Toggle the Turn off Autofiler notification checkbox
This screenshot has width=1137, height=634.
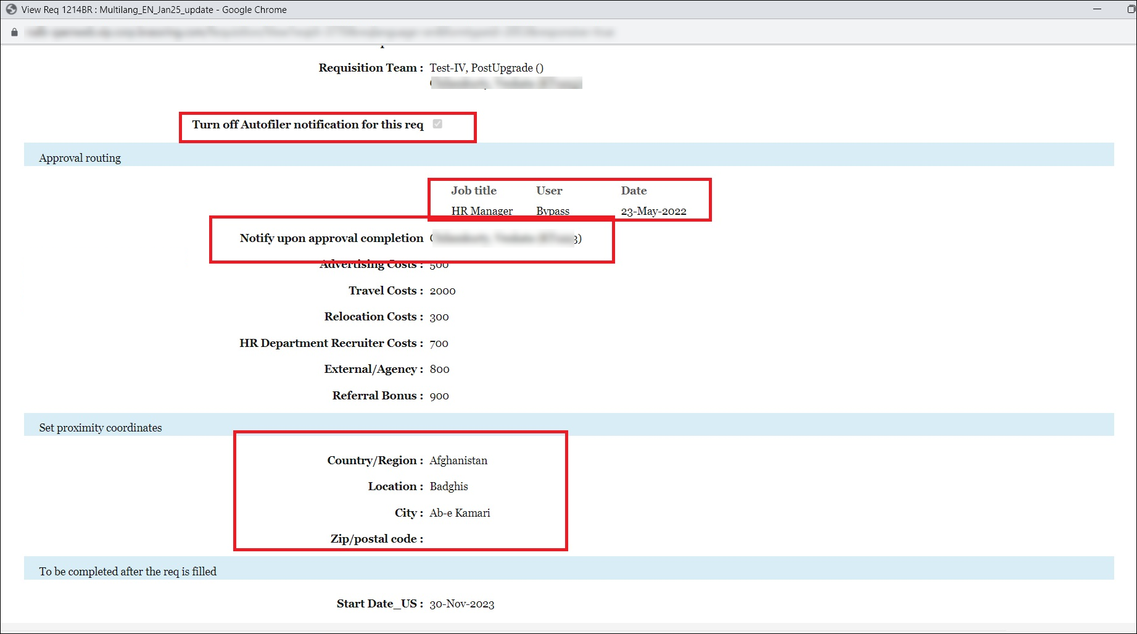point(437,124)
